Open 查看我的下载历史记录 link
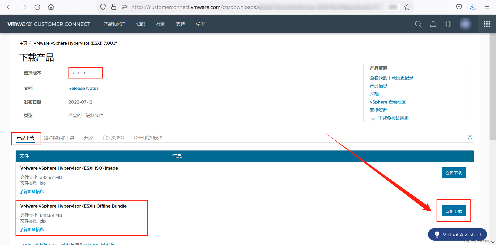 (x=392, y=78)
